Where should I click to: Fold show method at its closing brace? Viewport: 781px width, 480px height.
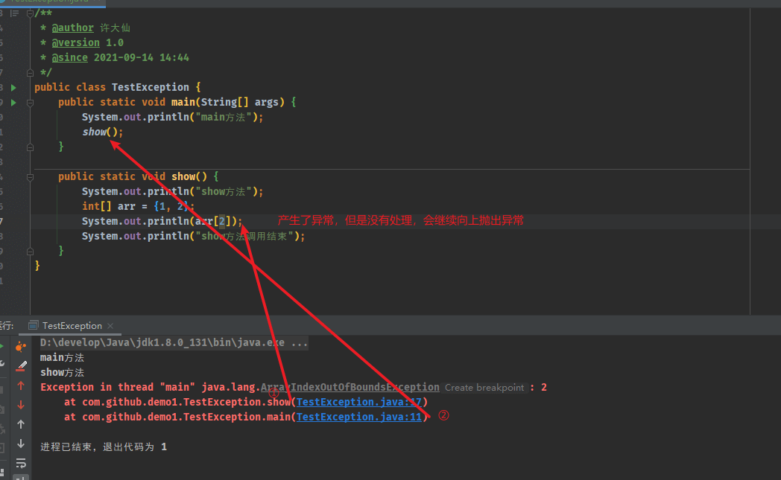(30, 252)
